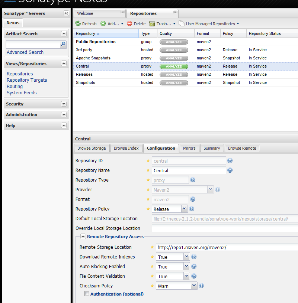Close the Welcome tab
This screenshot has width=298, height=303.
(x=122, y=12)
